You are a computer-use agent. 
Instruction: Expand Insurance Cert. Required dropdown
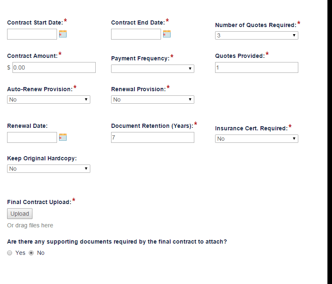[256, 139]
